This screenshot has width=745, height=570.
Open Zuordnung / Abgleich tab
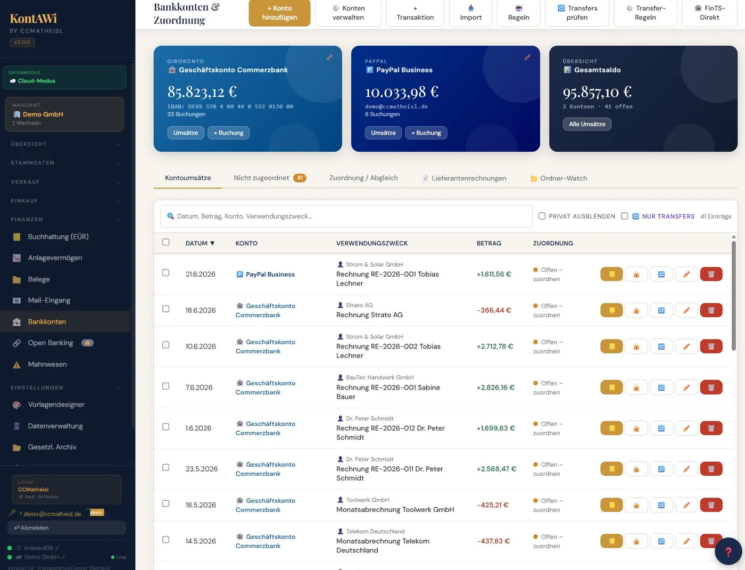coord(363,178)
